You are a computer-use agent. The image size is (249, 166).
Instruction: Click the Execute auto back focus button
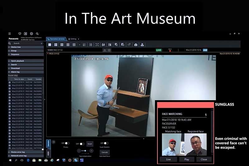pos(105,152)
